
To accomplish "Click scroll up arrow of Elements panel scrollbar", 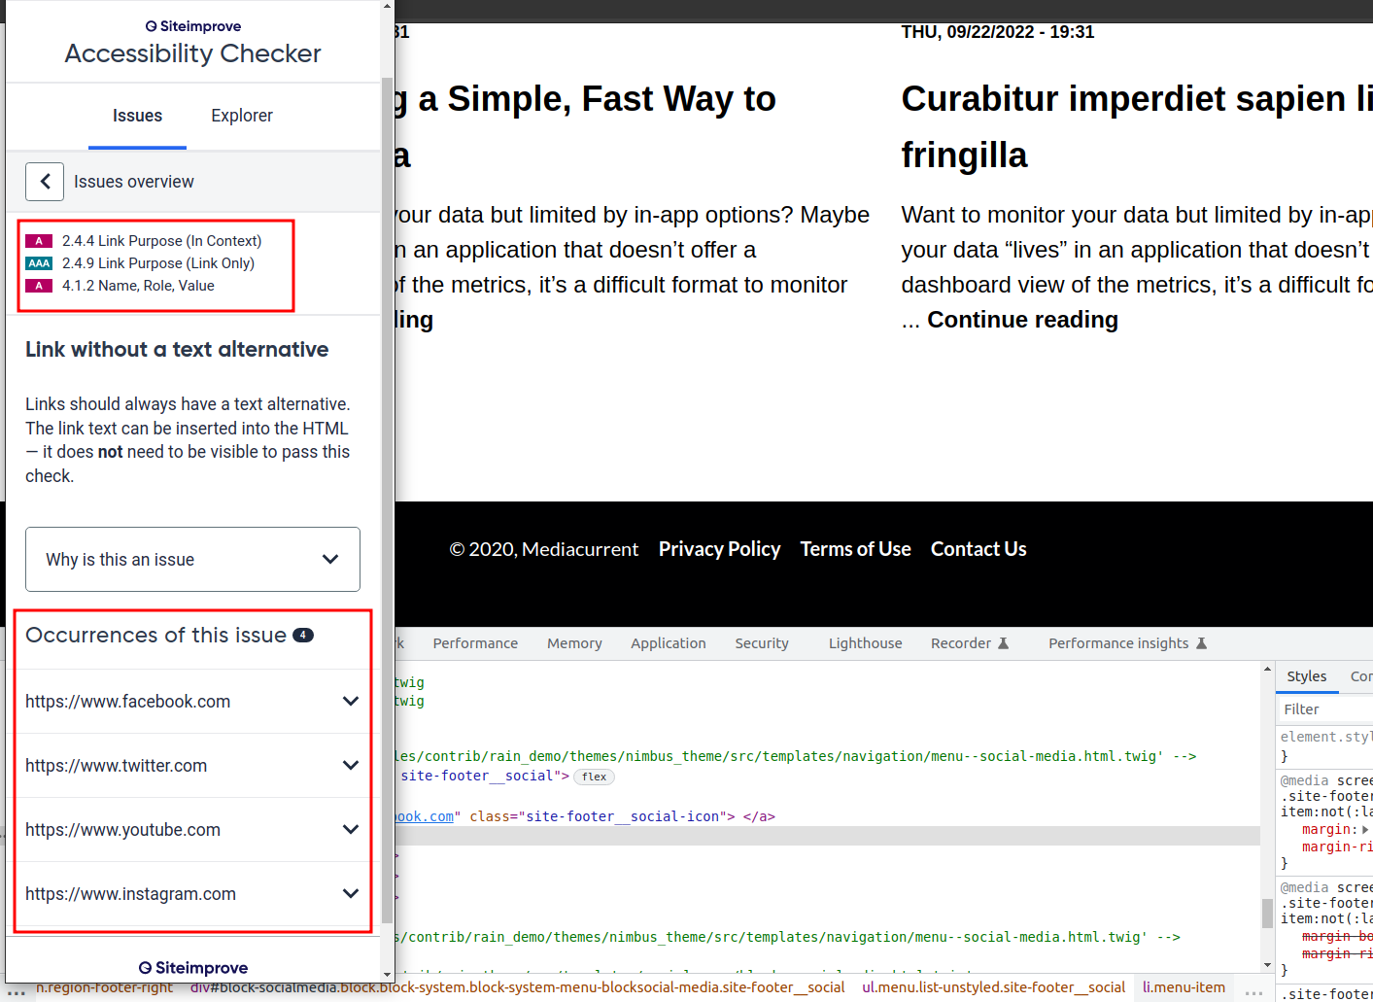I will pos(1267,670).
